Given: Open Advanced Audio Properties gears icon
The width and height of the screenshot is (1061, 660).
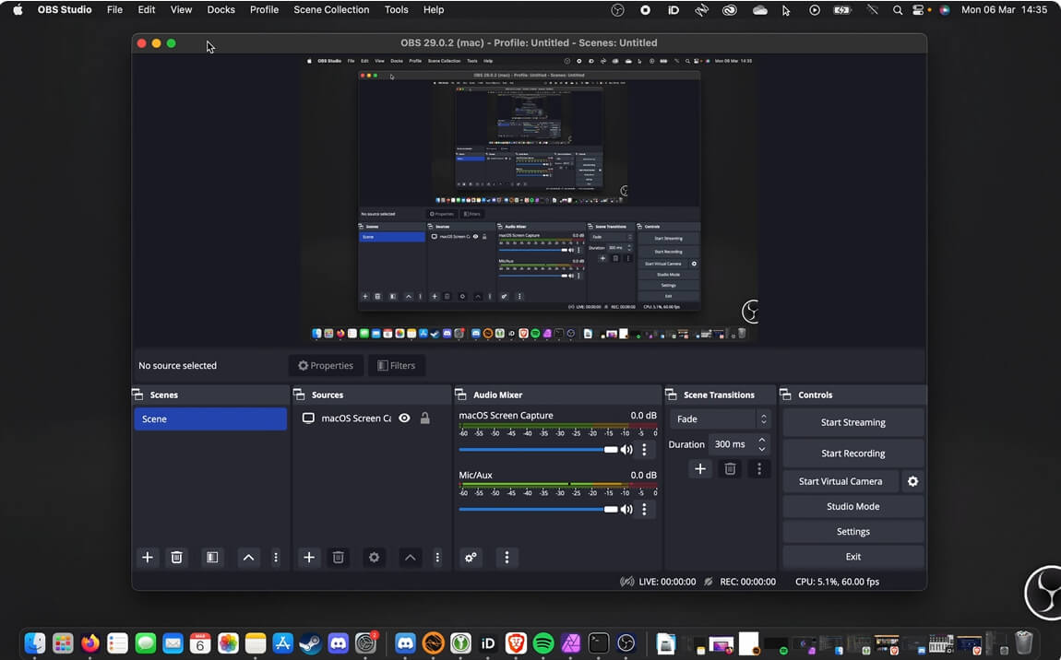Looking at the screenshot, I should tap(471, 557).
